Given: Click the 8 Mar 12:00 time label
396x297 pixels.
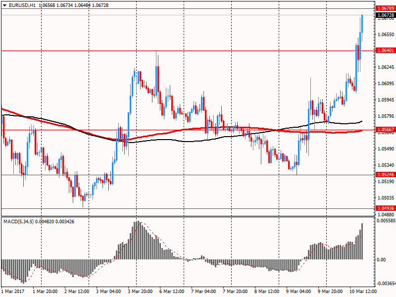Looking at the screenshot, I should (x=267, y=292).
